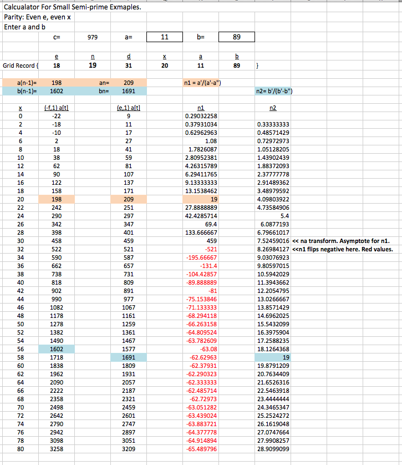Click the cell showing 990
Image resolution: width=402 pixels, height=465 pixels.
coord(57,299)
